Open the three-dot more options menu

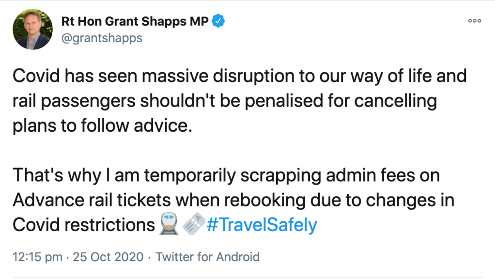474,21
